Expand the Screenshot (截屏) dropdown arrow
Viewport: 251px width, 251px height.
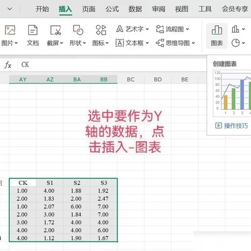[x=61, y=43]
